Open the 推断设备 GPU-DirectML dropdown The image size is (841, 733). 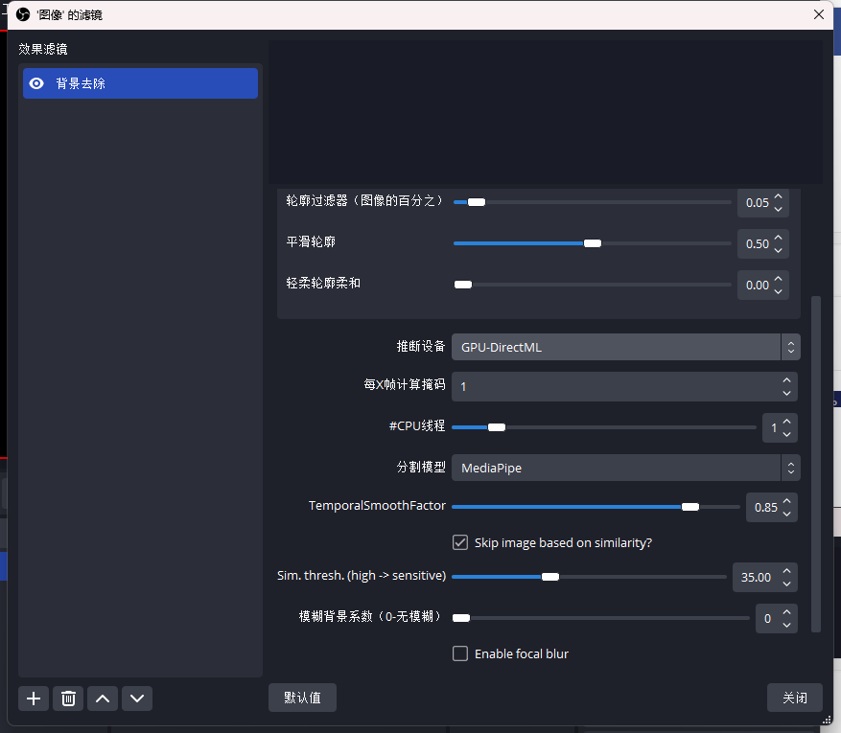click(625, 347)
